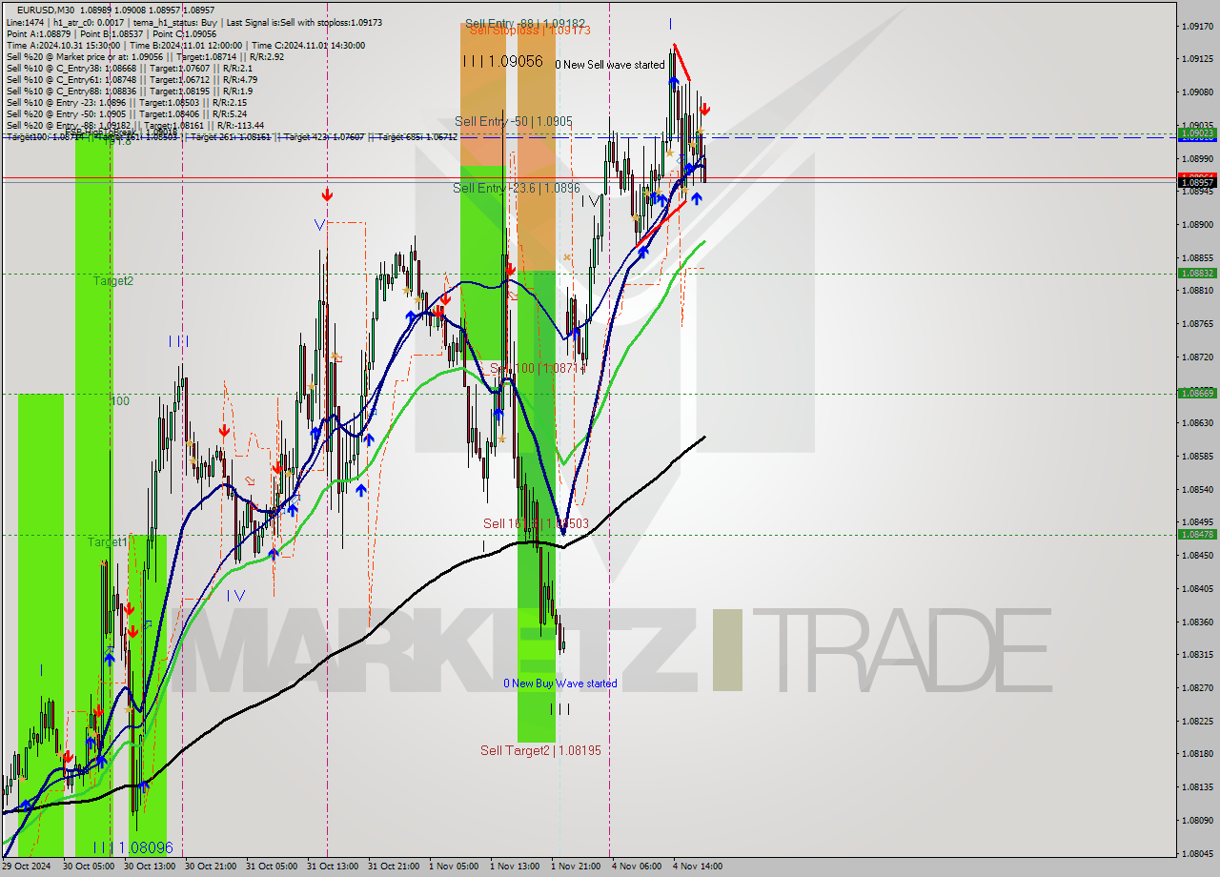The image size is (1220, 877).
Task: Click '31 Oct 13:00' on the time axis
Action: pyautogui.click(x=332, y=867)
